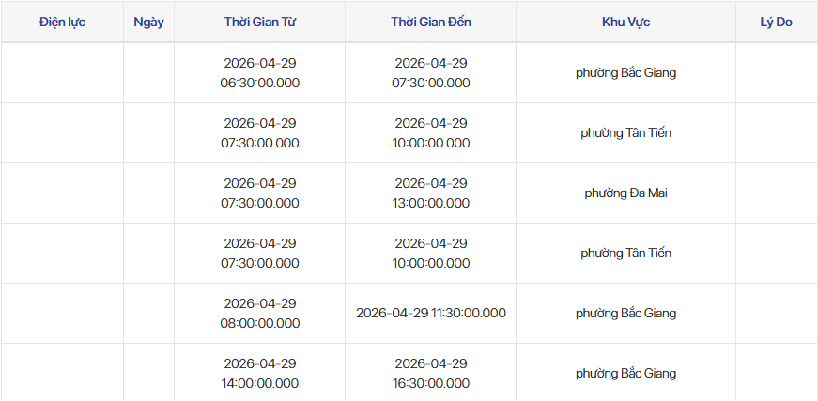Image resolution: width=818 pixels, height=401 pixels.
Task: Click the single-line 2026-04-29 11:30:00.000 cell
Action: tap(431, 313)
